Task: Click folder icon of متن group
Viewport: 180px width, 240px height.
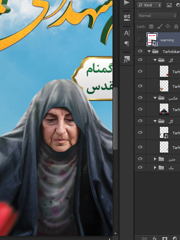Action: (161, 159)
